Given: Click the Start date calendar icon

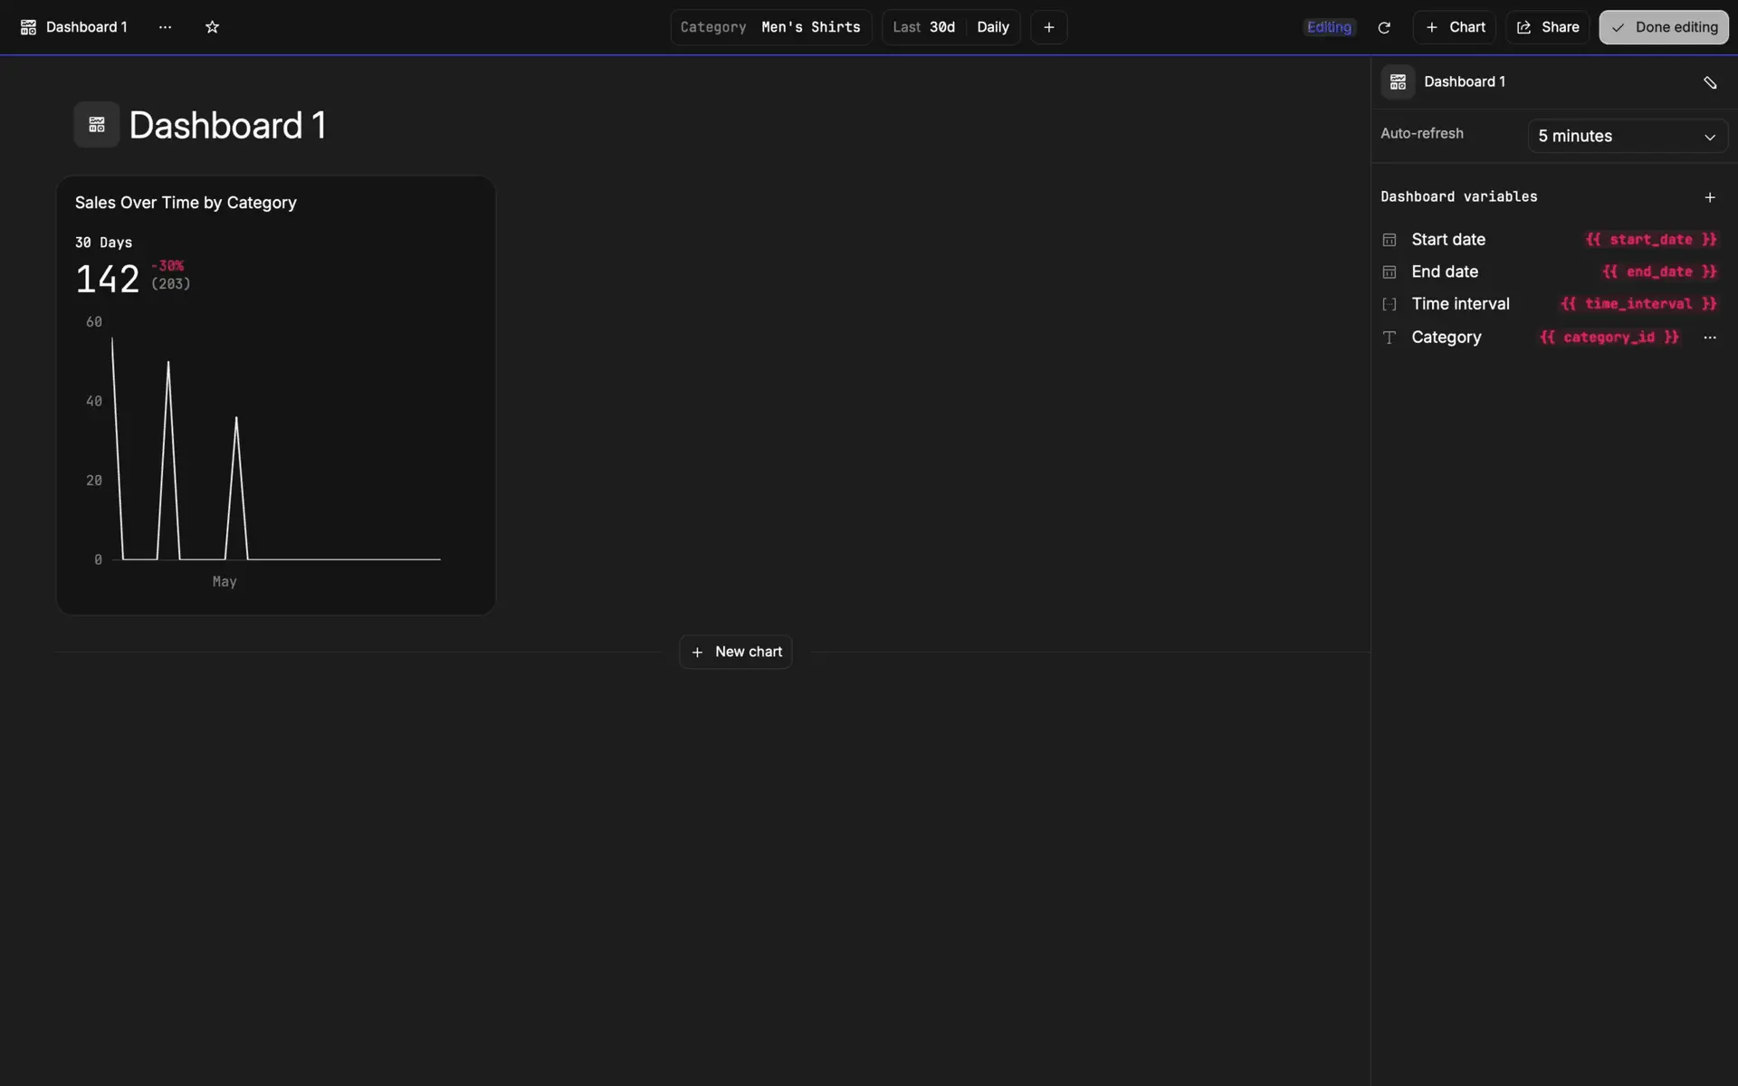Looking at the screenshot, I should pyautogui.click(x=1389, y=240).
